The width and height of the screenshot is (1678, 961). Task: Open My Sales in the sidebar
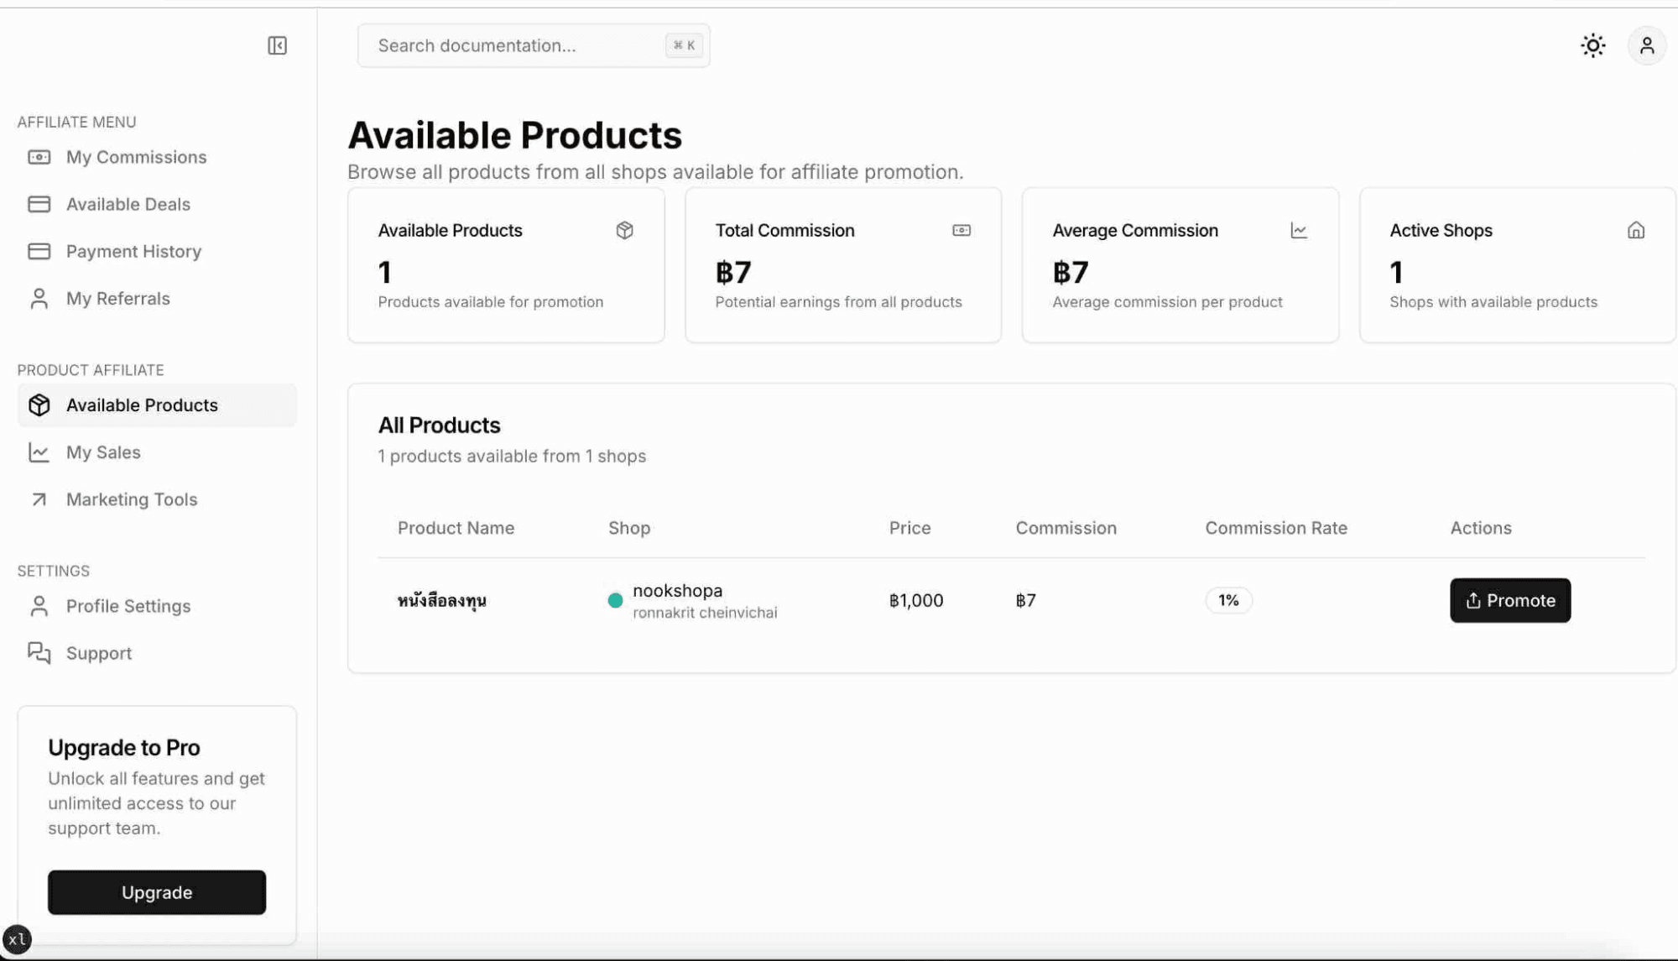(x=103, y=452)
